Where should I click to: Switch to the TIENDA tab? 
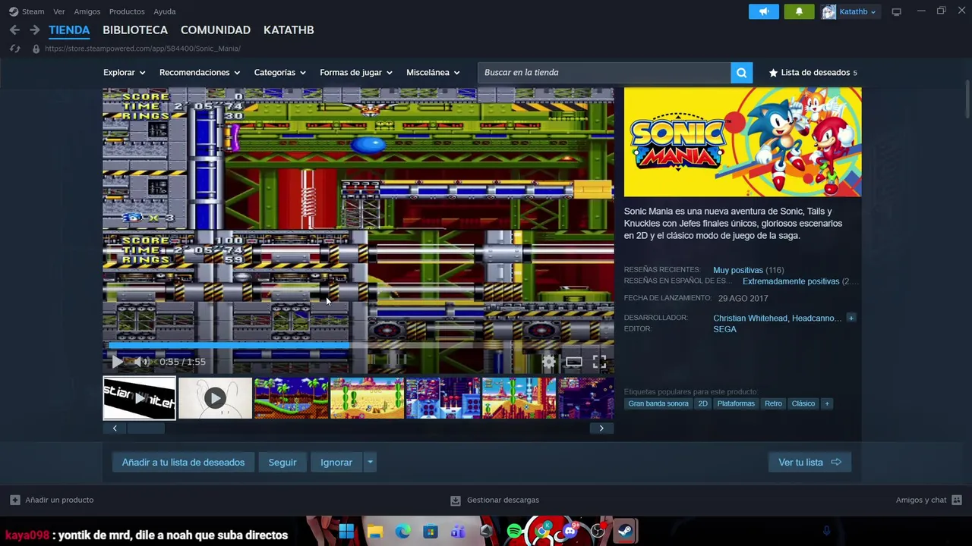tap(69, 30)
